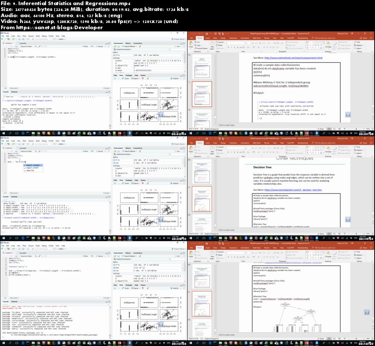The image size is (375, 346).
Task: In frame 00:16:20, click the status bar zoom slider
Action: pos(356,339)
